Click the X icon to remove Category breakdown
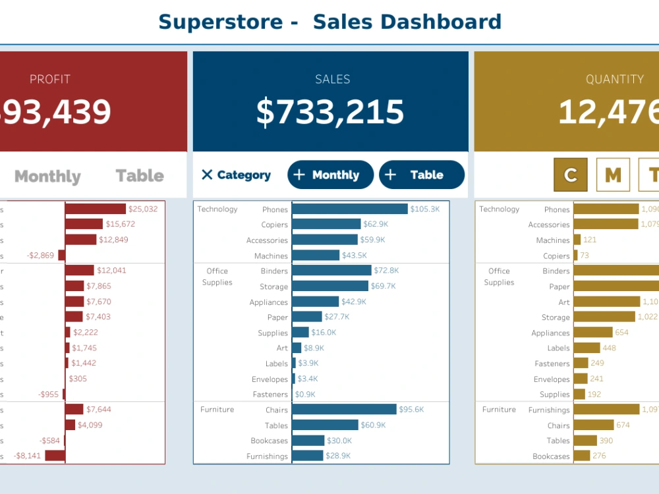This screenshot has height=494, width=659. [x=208, y=175]
